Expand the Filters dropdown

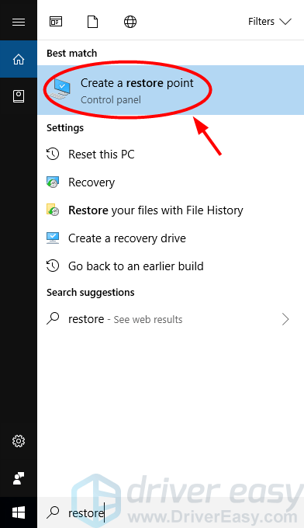[x=270, y=22]
